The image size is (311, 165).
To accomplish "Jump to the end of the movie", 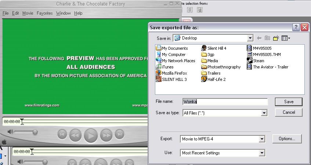I will tap(119, 134).
